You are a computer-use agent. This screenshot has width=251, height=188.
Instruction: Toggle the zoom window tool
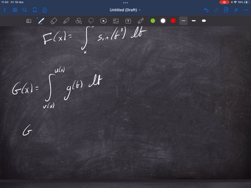(x=29, y=21)
